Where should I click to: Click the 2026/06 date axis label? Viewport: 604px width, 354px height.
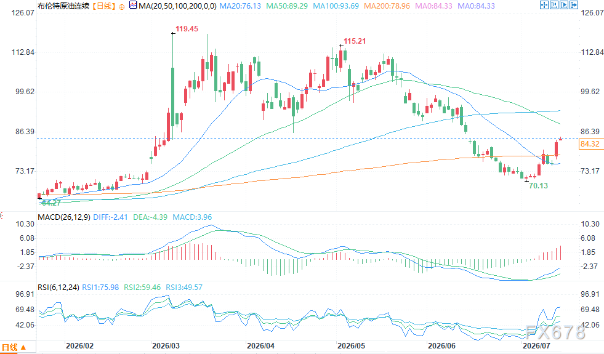click(441, 345)
